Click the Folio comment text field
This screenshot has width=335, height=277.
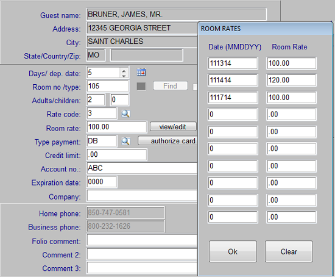coord(142,240)
